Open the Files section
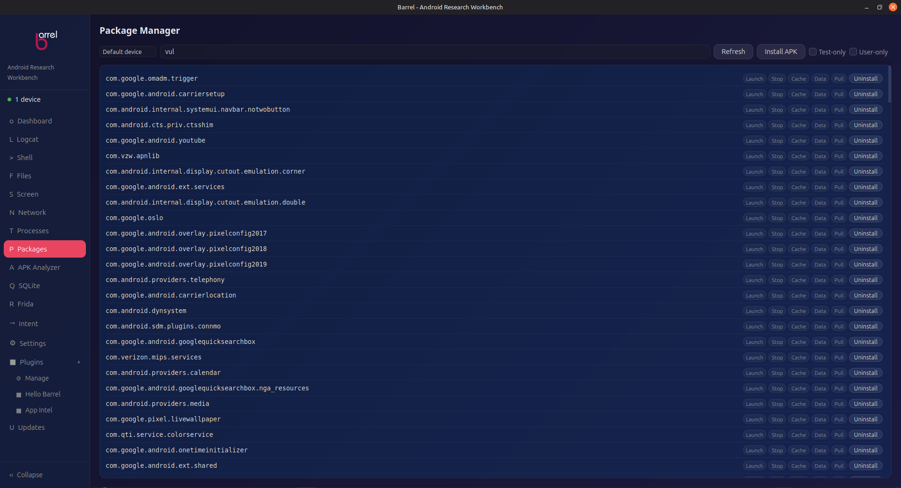 pyautogui.click(x=45, y=176)
